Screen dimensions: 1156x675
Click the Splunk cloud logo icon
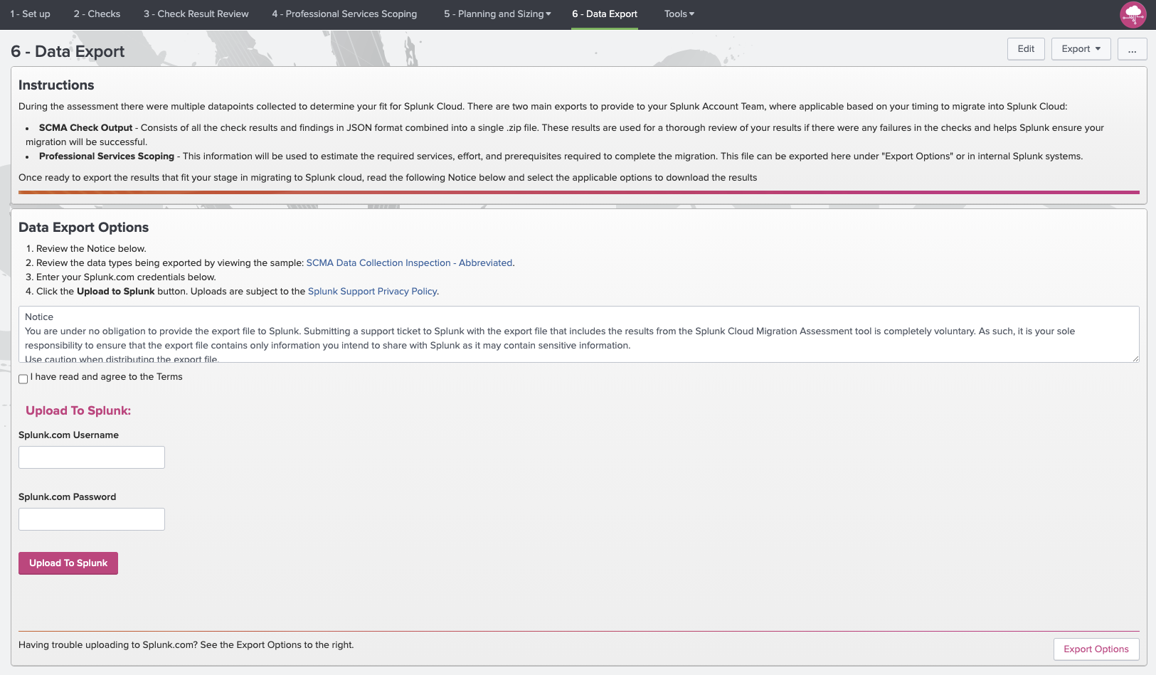point(1133,14)
